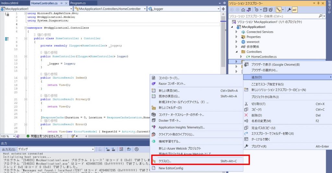Switch to Program.cs tab

(78, 3)
